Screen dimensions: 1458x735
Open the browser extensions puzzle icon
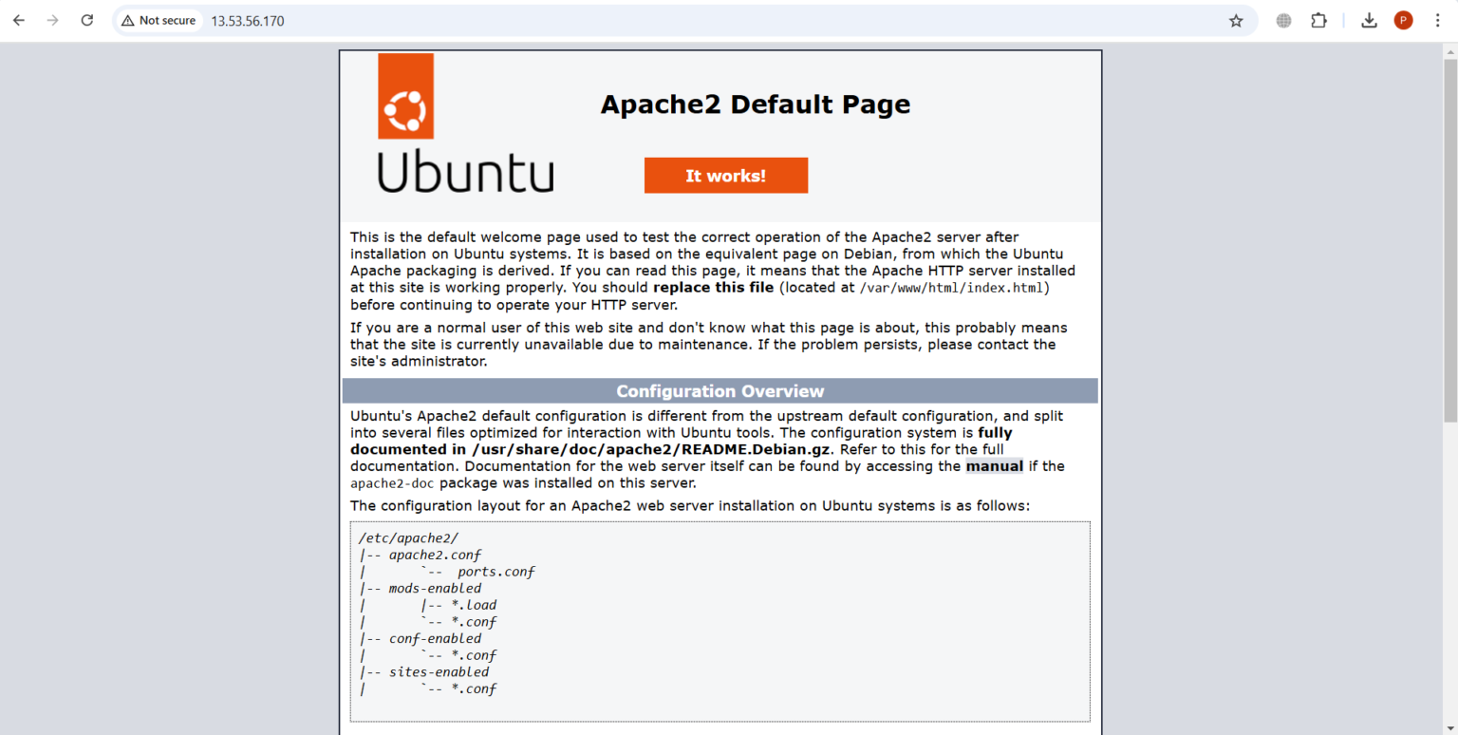(x=1318, y=20)
